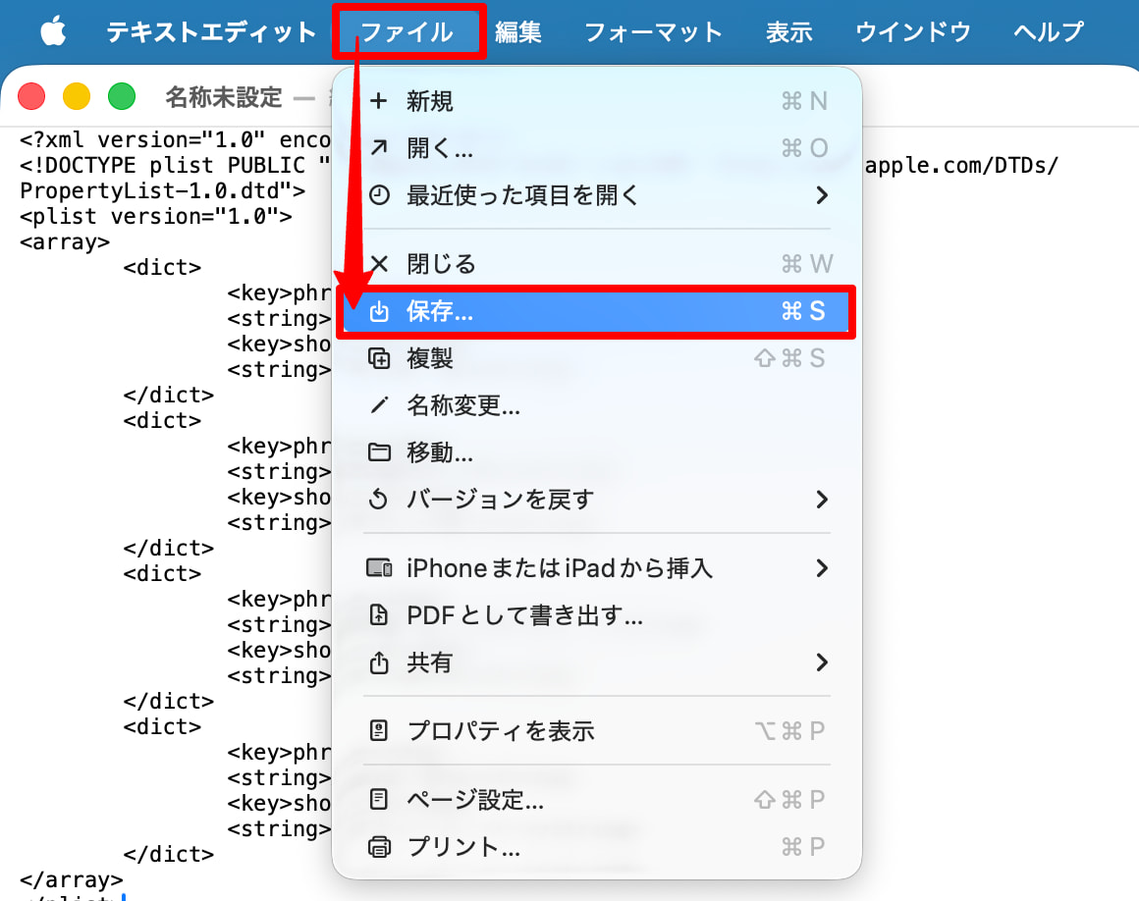
Task: Click the 名称未設定 window title
Action: tap(224, 96)
